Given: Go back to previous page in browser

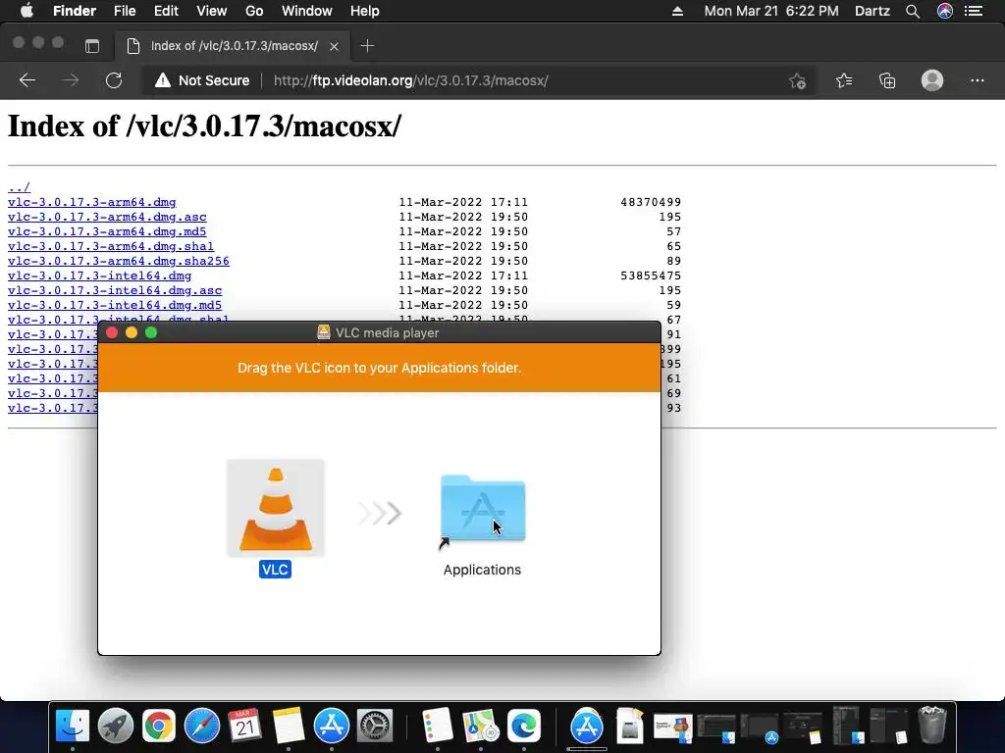Looking at the screenshot, I should 26,80.
